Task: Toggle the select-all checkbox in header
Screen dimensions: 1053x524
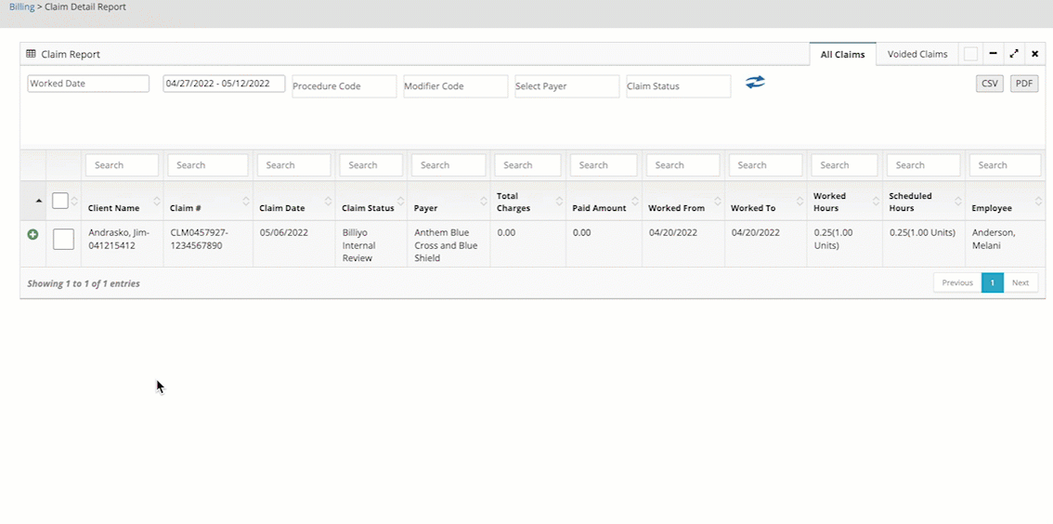Action: point(60,201)
